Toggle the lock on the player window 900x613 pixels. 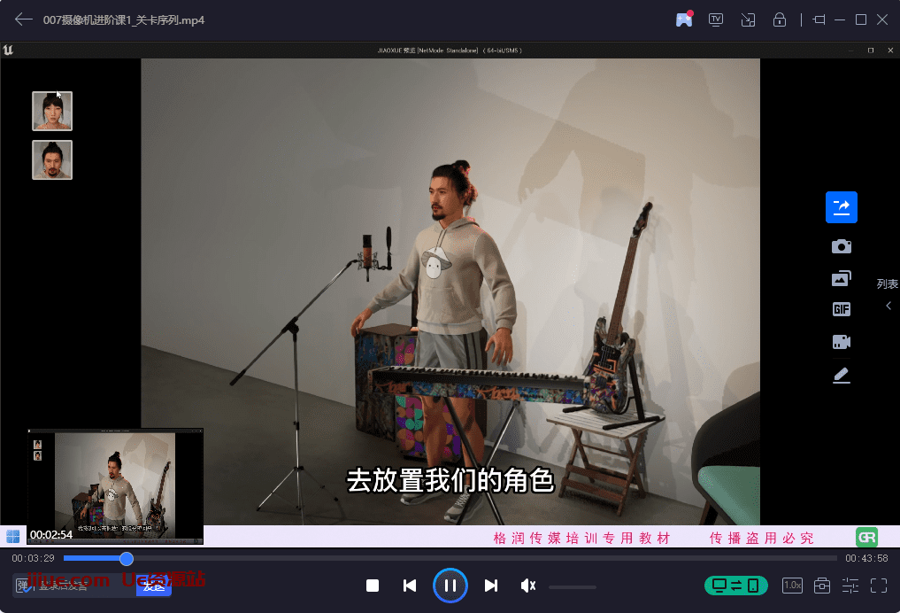click(780, 19)
